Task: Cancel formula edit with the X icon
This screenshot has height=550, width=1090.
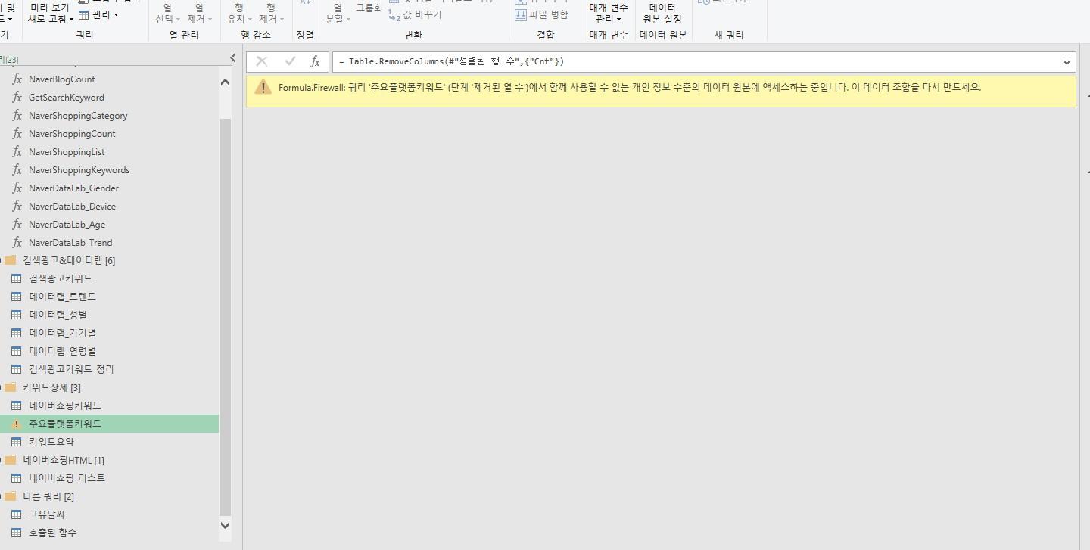Action: (262, 62)
